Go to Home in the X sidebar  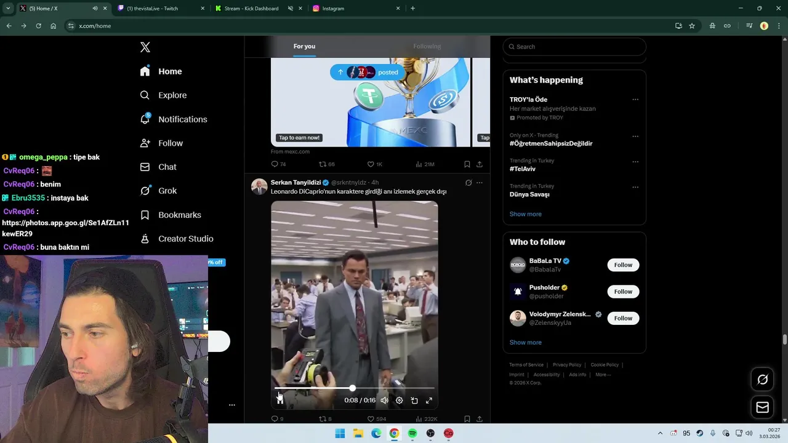(161, 71)
